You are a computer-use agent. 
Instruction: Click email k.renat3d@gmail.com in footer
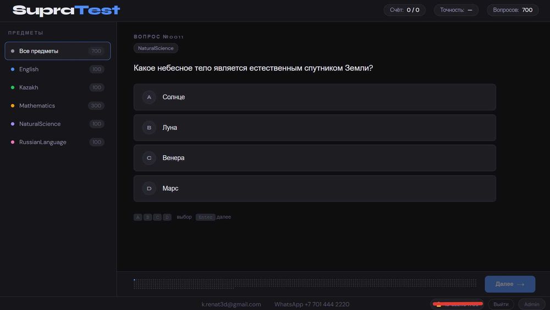[x=231, y=305]
